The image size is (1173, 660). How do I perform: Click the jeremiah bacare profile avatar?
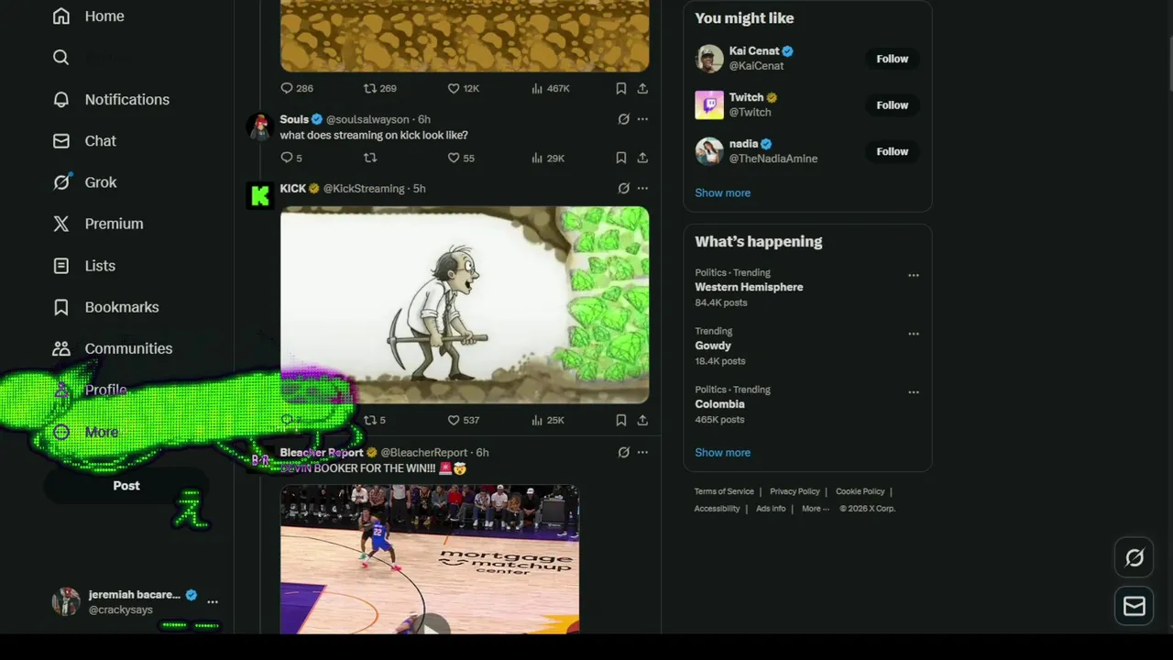[66, 601]
